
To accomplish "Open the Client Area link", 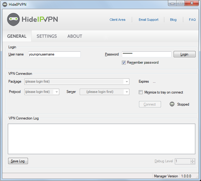I will [117, 20].
